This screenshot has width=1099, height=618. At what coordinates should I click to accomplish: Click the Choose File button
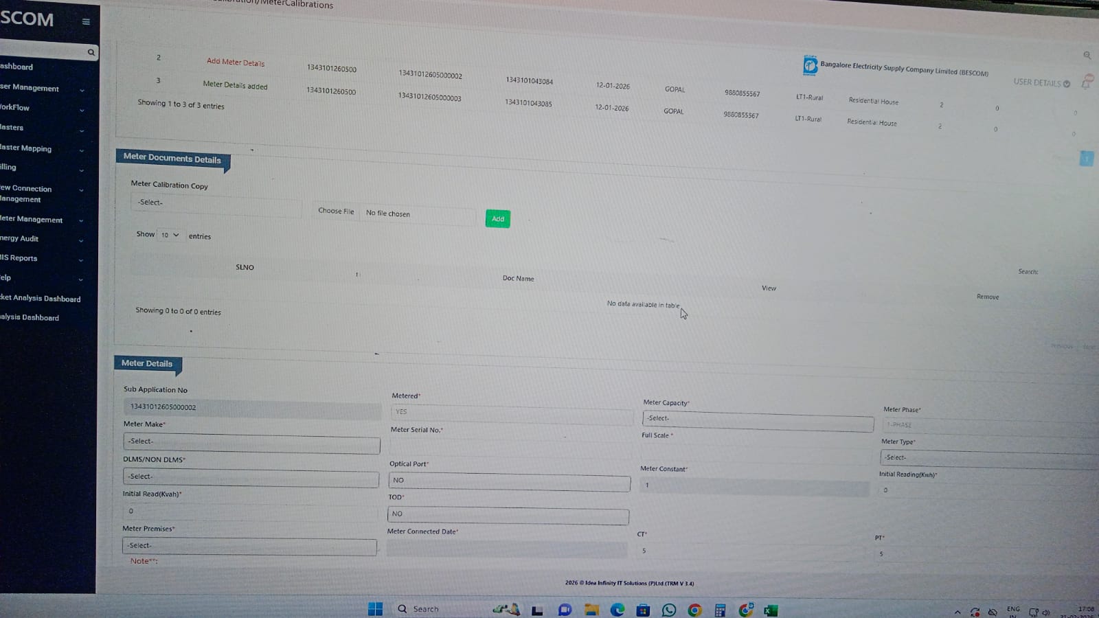pos(337,211)
